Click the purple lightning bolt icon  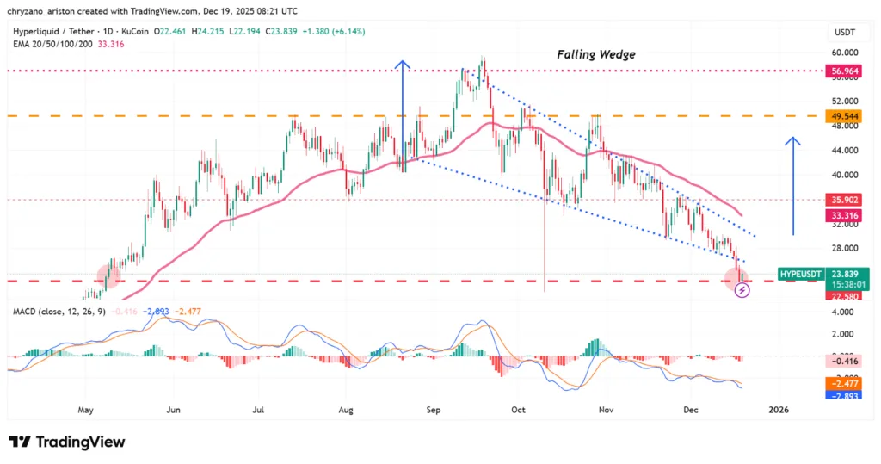(x=743, y=290)
